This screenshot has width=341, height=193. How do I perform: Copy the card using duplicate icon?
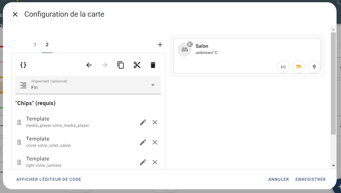point(120,65)
